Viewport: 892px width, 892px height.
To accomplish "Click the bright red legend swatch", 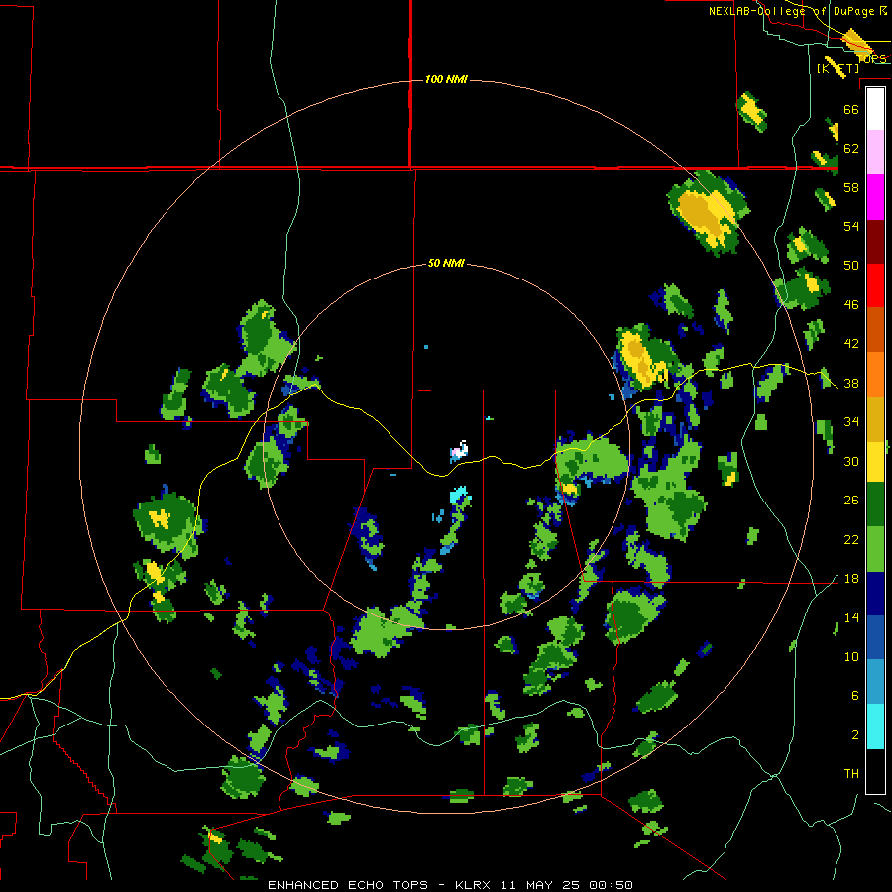I will coord(875,285).
